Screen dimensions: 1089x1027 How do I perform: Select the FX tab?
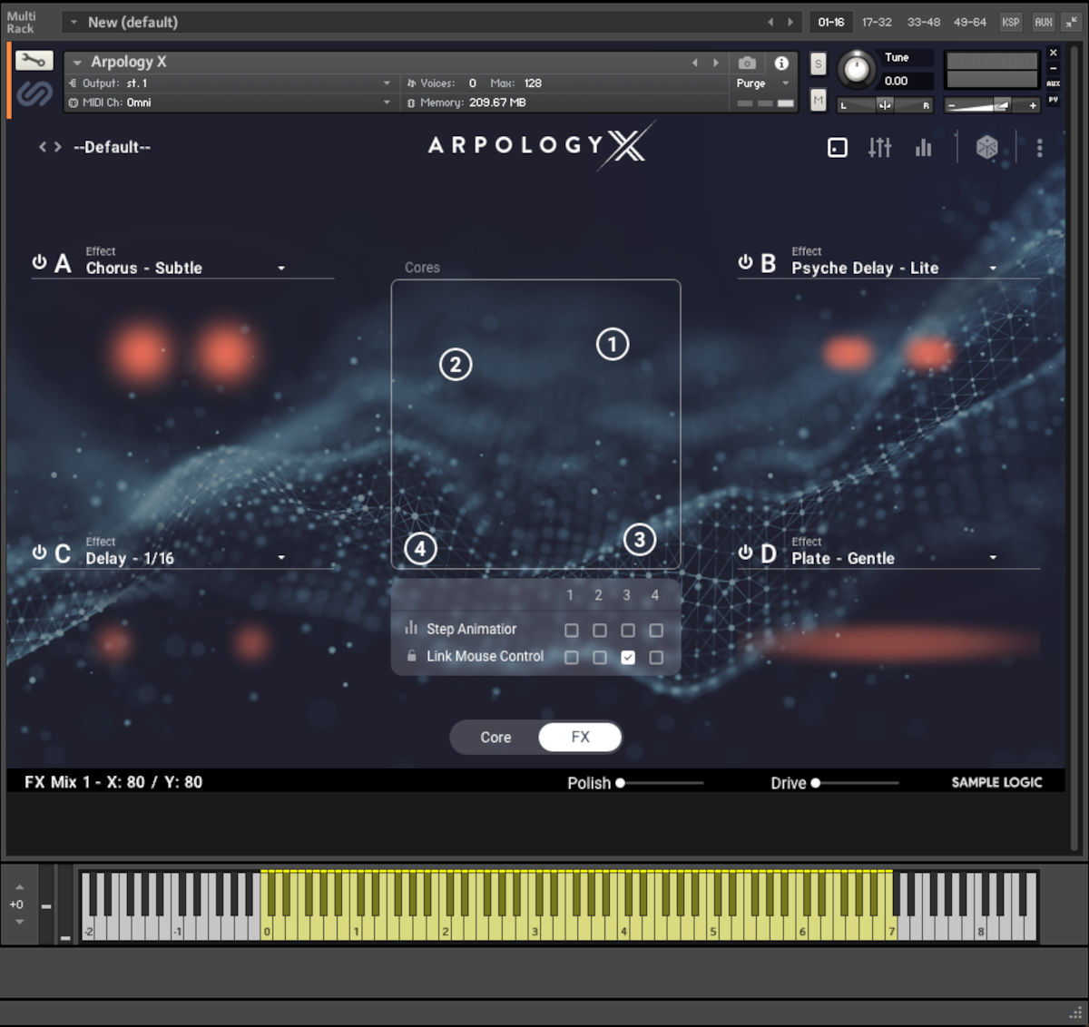pyautogui.click(x=580, y=738)
